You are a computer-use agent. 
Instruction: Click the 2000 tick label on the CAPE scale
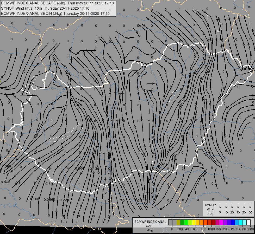(x=227, y=229)
